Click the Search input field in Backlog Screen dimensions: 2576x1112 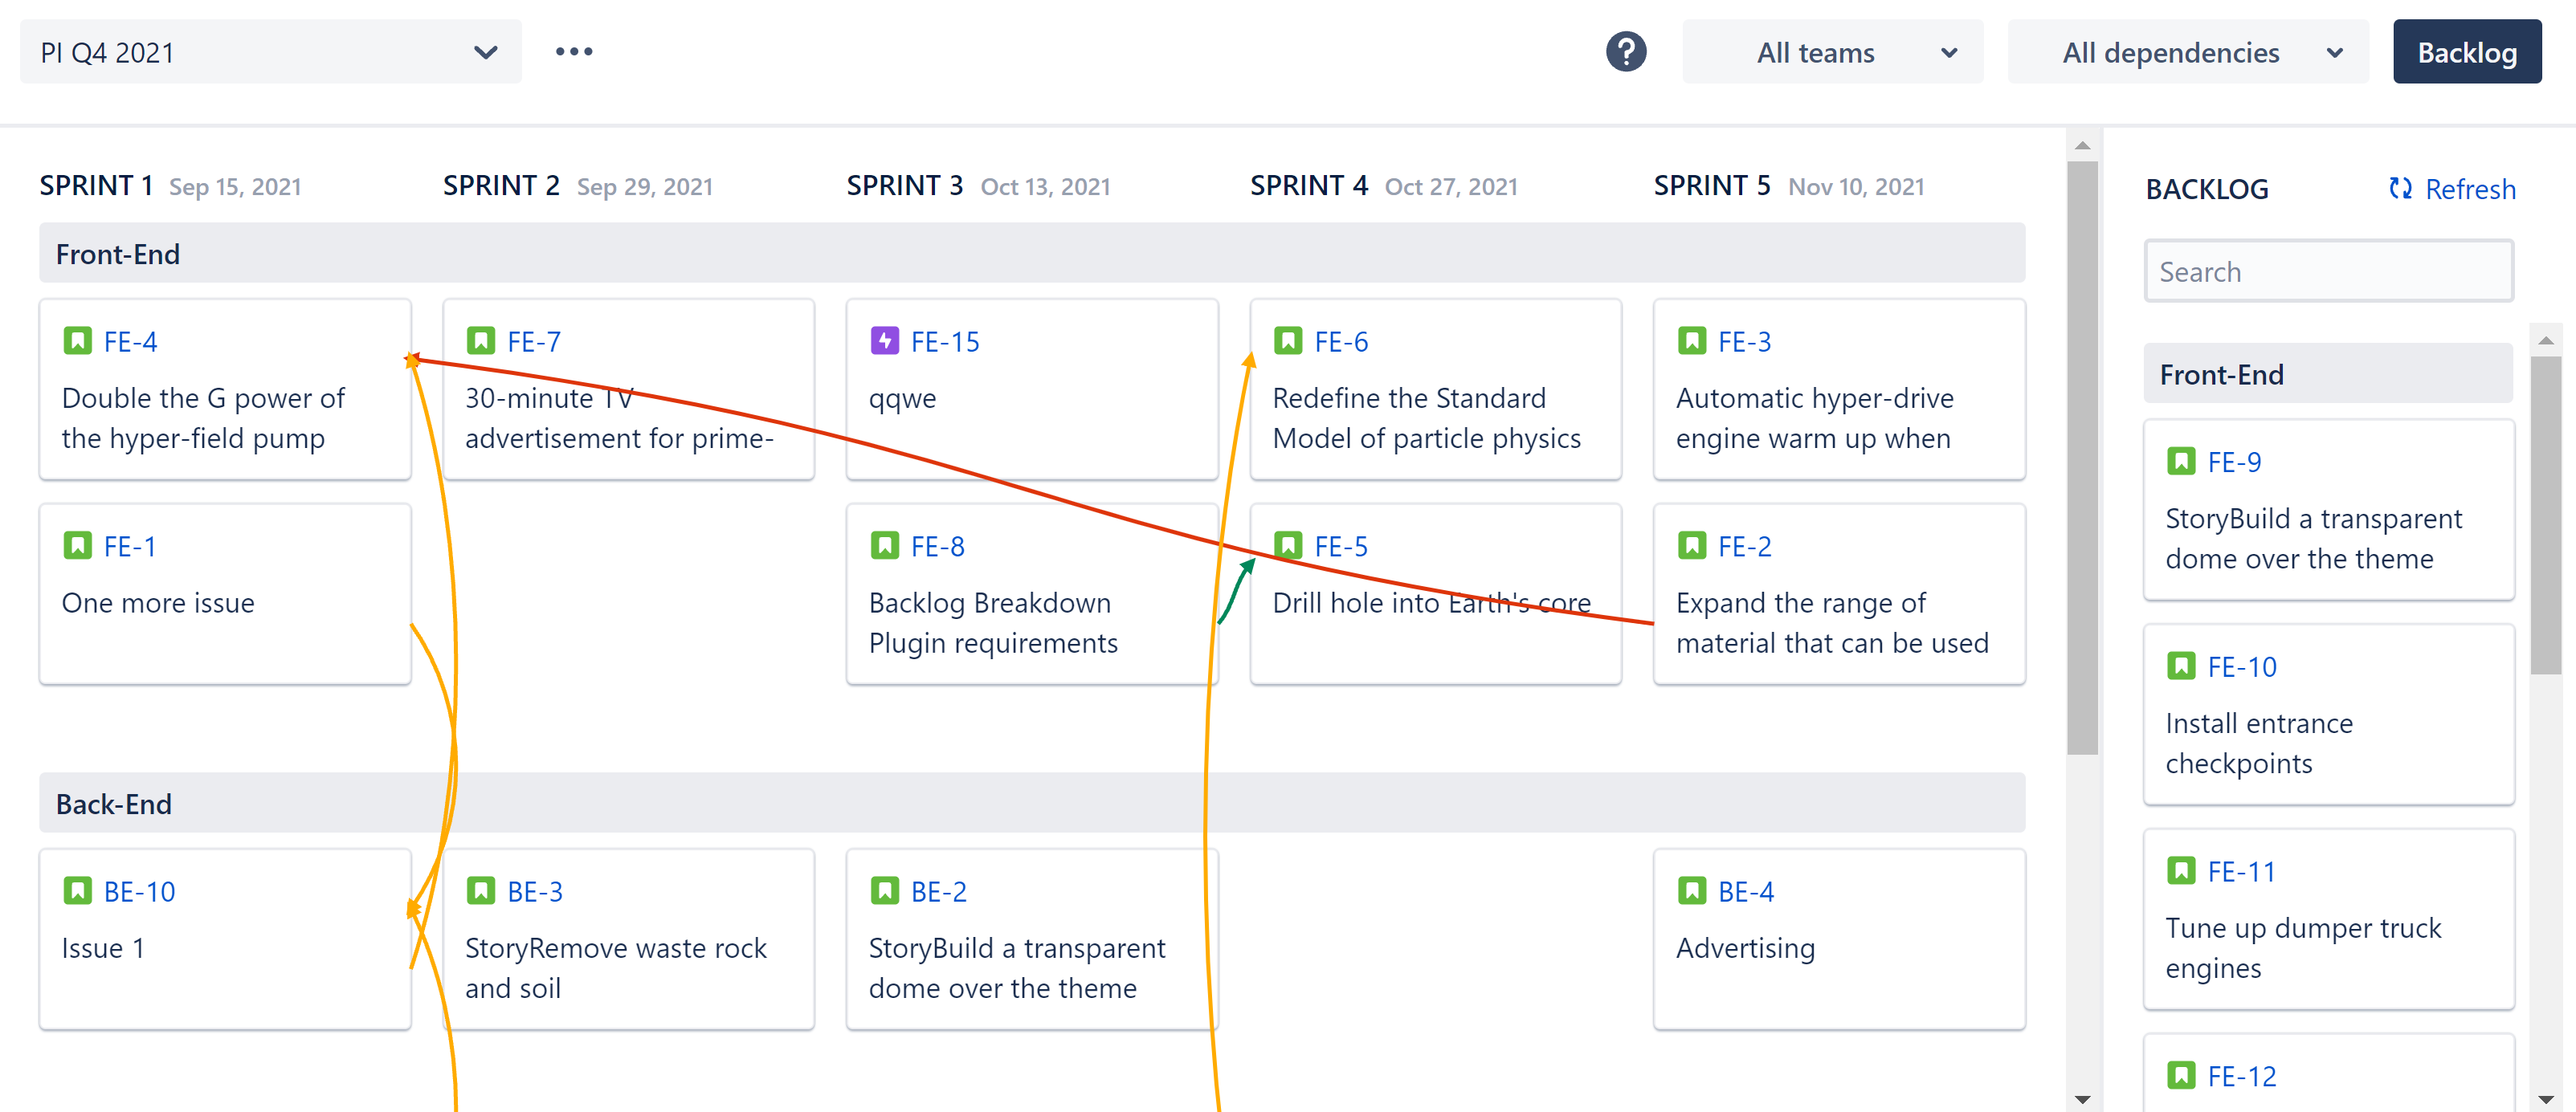(x=2329, y=271)
